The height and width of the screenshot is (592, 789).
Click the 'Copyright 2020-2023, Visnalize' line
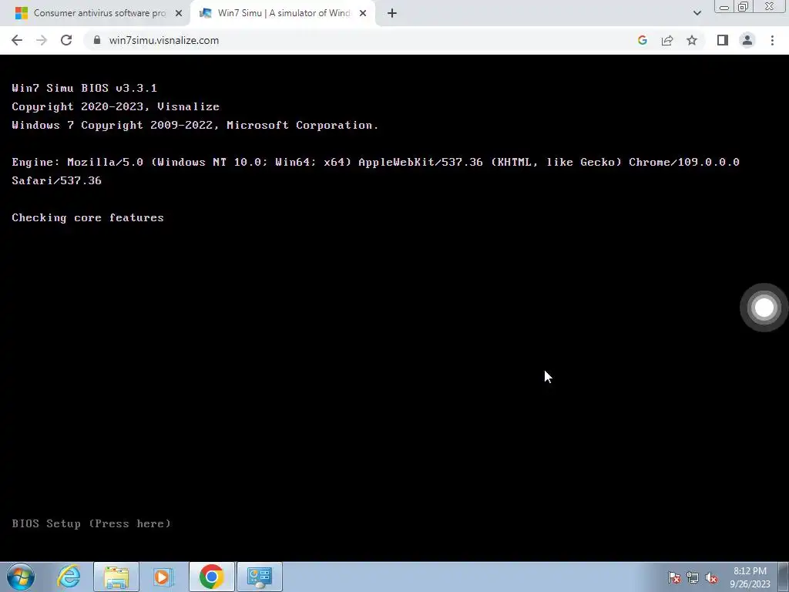click(x=116, y=106)
